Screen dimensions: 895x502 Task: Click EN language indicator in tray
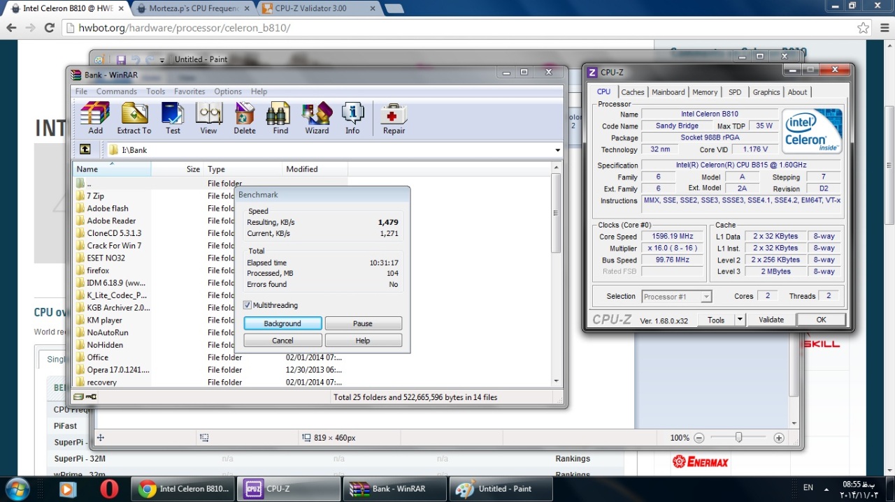click(x=808, y=488)
